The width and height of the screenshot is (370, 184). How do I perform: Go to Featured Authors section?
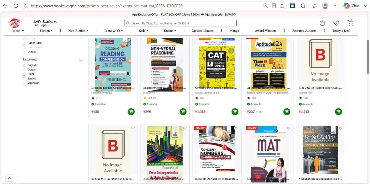[304, 31]
